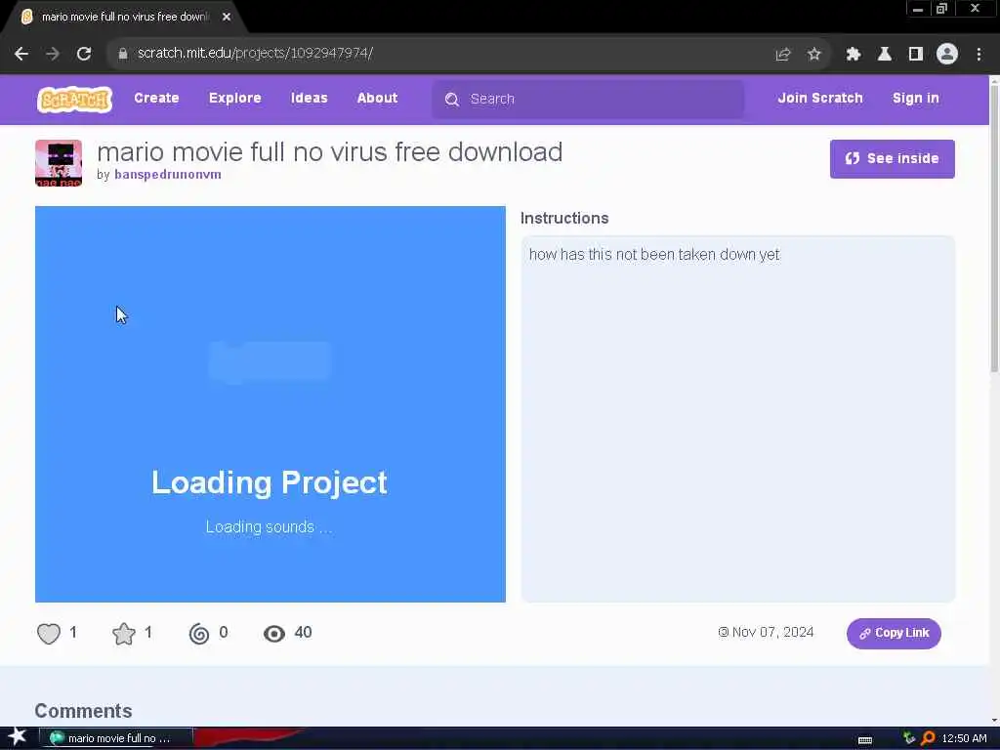Click the Loading Project stage area
1000x750 pixels.
tap(271, 404)
